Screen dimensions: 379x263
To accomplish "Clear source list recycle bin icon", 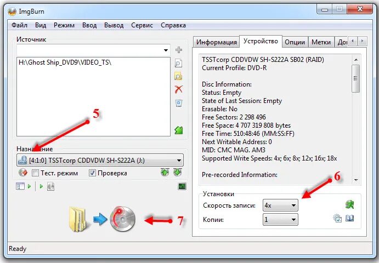I will click(x=179, y=104).
